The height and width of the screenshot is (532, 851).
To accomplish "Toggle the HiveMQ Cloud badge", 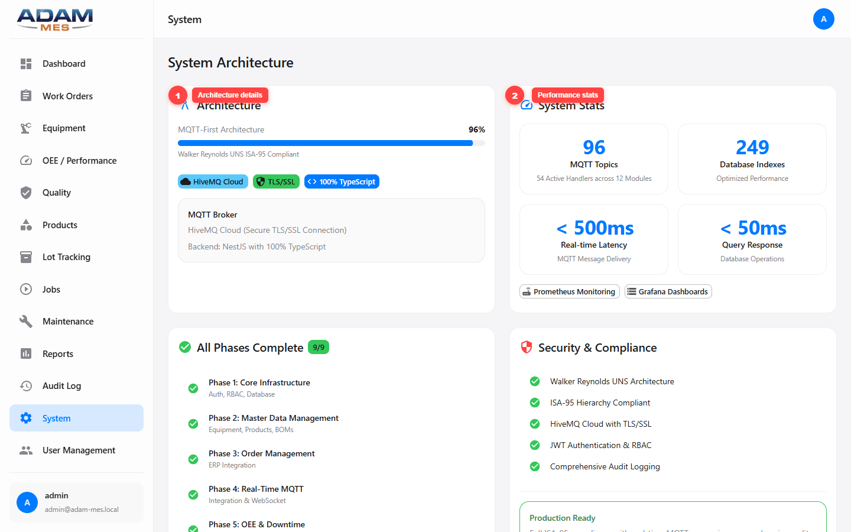I will (x=213, y=181).
